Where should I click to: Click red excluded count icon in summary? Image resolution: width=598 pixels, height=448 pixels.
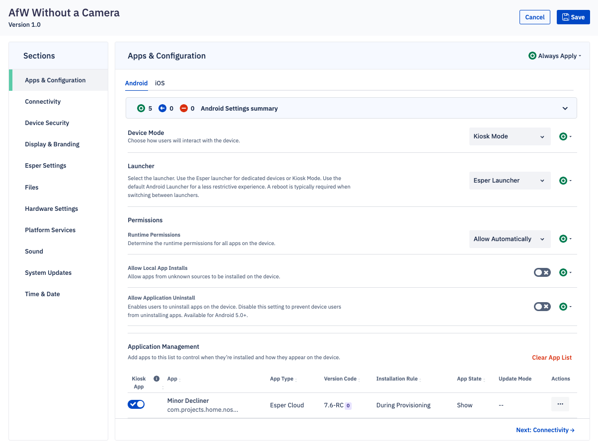[184, 108]
